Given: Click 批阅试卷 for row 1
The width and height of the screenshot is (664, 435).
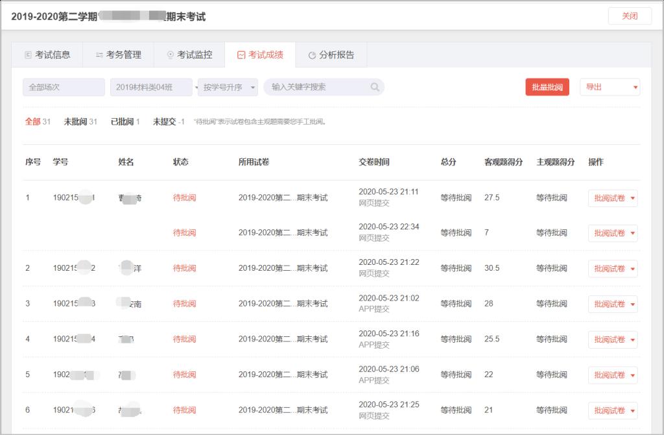Looking at the screenshot, I should click(609, 198).
